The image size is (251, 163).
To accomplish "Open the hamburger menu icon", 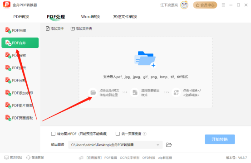I will coord(223,5).
